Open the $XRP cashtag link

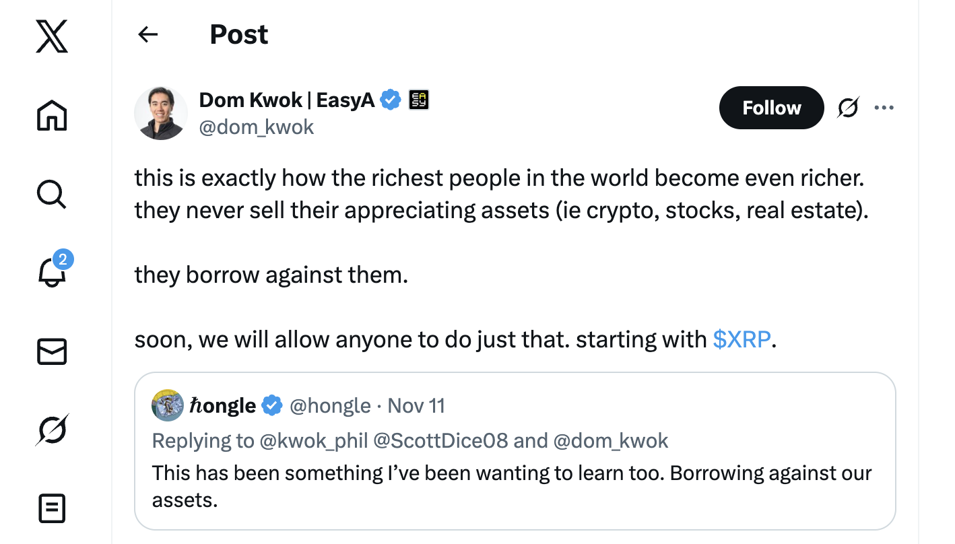[x=741, y=339]
